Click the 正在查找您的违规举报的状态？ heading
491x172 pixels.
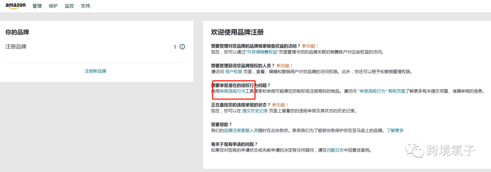tap(240, 105)
